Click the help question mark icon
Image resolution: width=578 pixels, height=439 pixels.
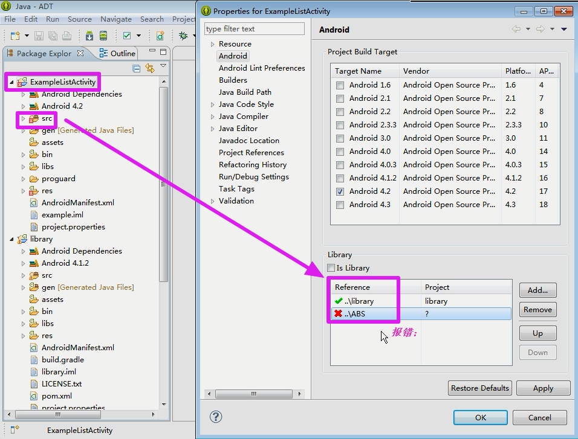coord(216,417)
